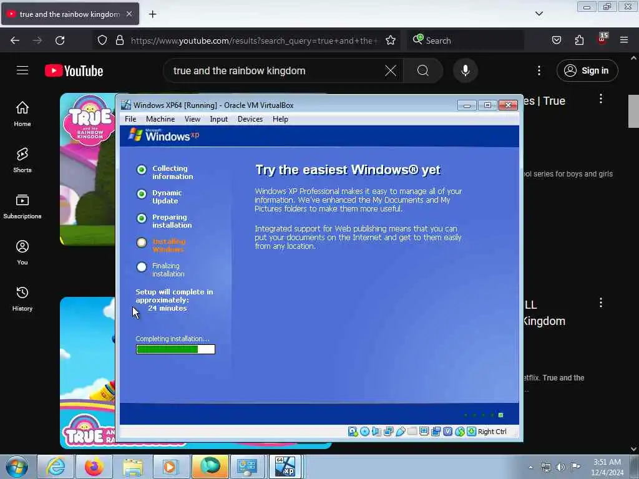
Task: Open a new Firefox tab
Action: click(152, 14)
